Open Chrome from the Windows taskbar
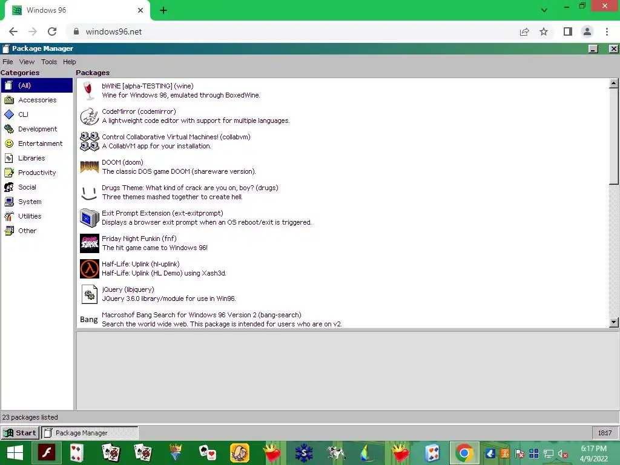Screen dimensions: 620x465 tap(464, 453)
